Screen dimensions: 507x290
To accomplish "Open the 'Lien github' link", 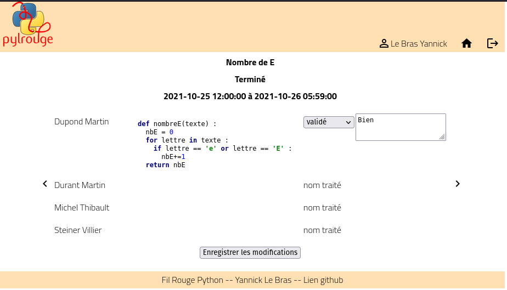I will pyautogui.click(x=323, y=280).
